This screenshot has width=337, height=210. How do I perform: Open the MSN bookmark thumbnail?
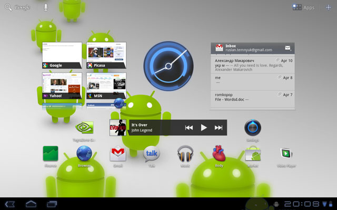pos(106,86)
